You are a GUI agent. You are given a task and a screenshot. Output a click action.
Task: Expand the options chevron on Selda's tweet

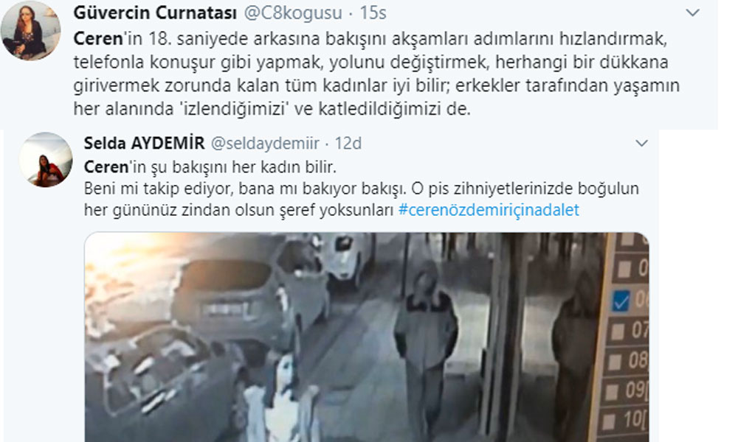pyautogui.click(x=641, y=143)
